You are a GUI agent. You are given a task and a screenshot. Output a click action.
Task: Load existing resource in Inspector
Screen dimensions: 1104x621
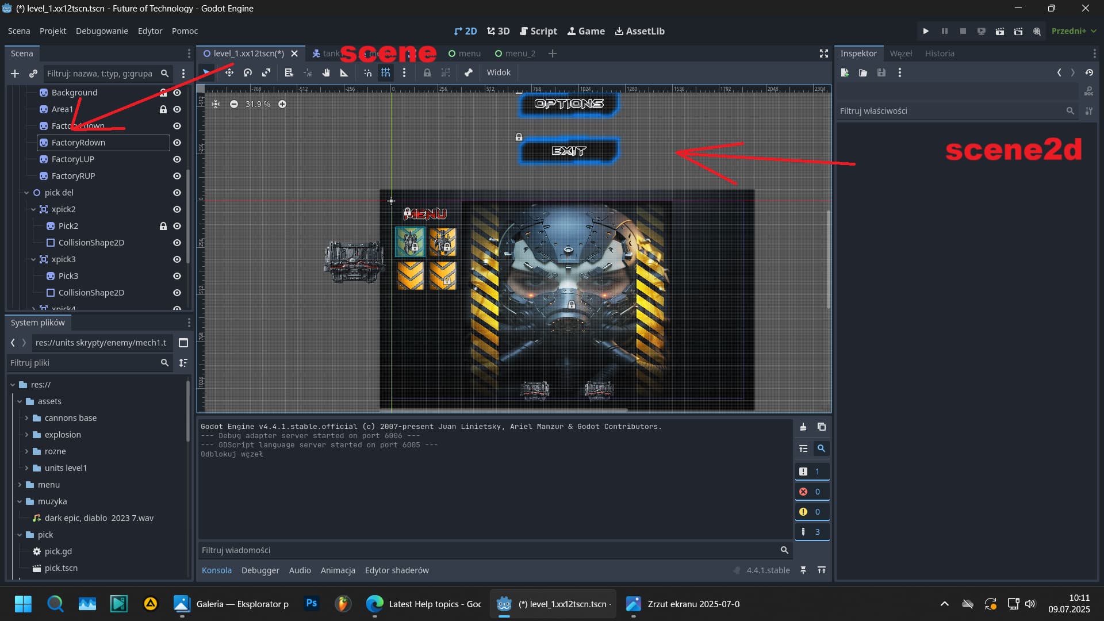point(863,72)
